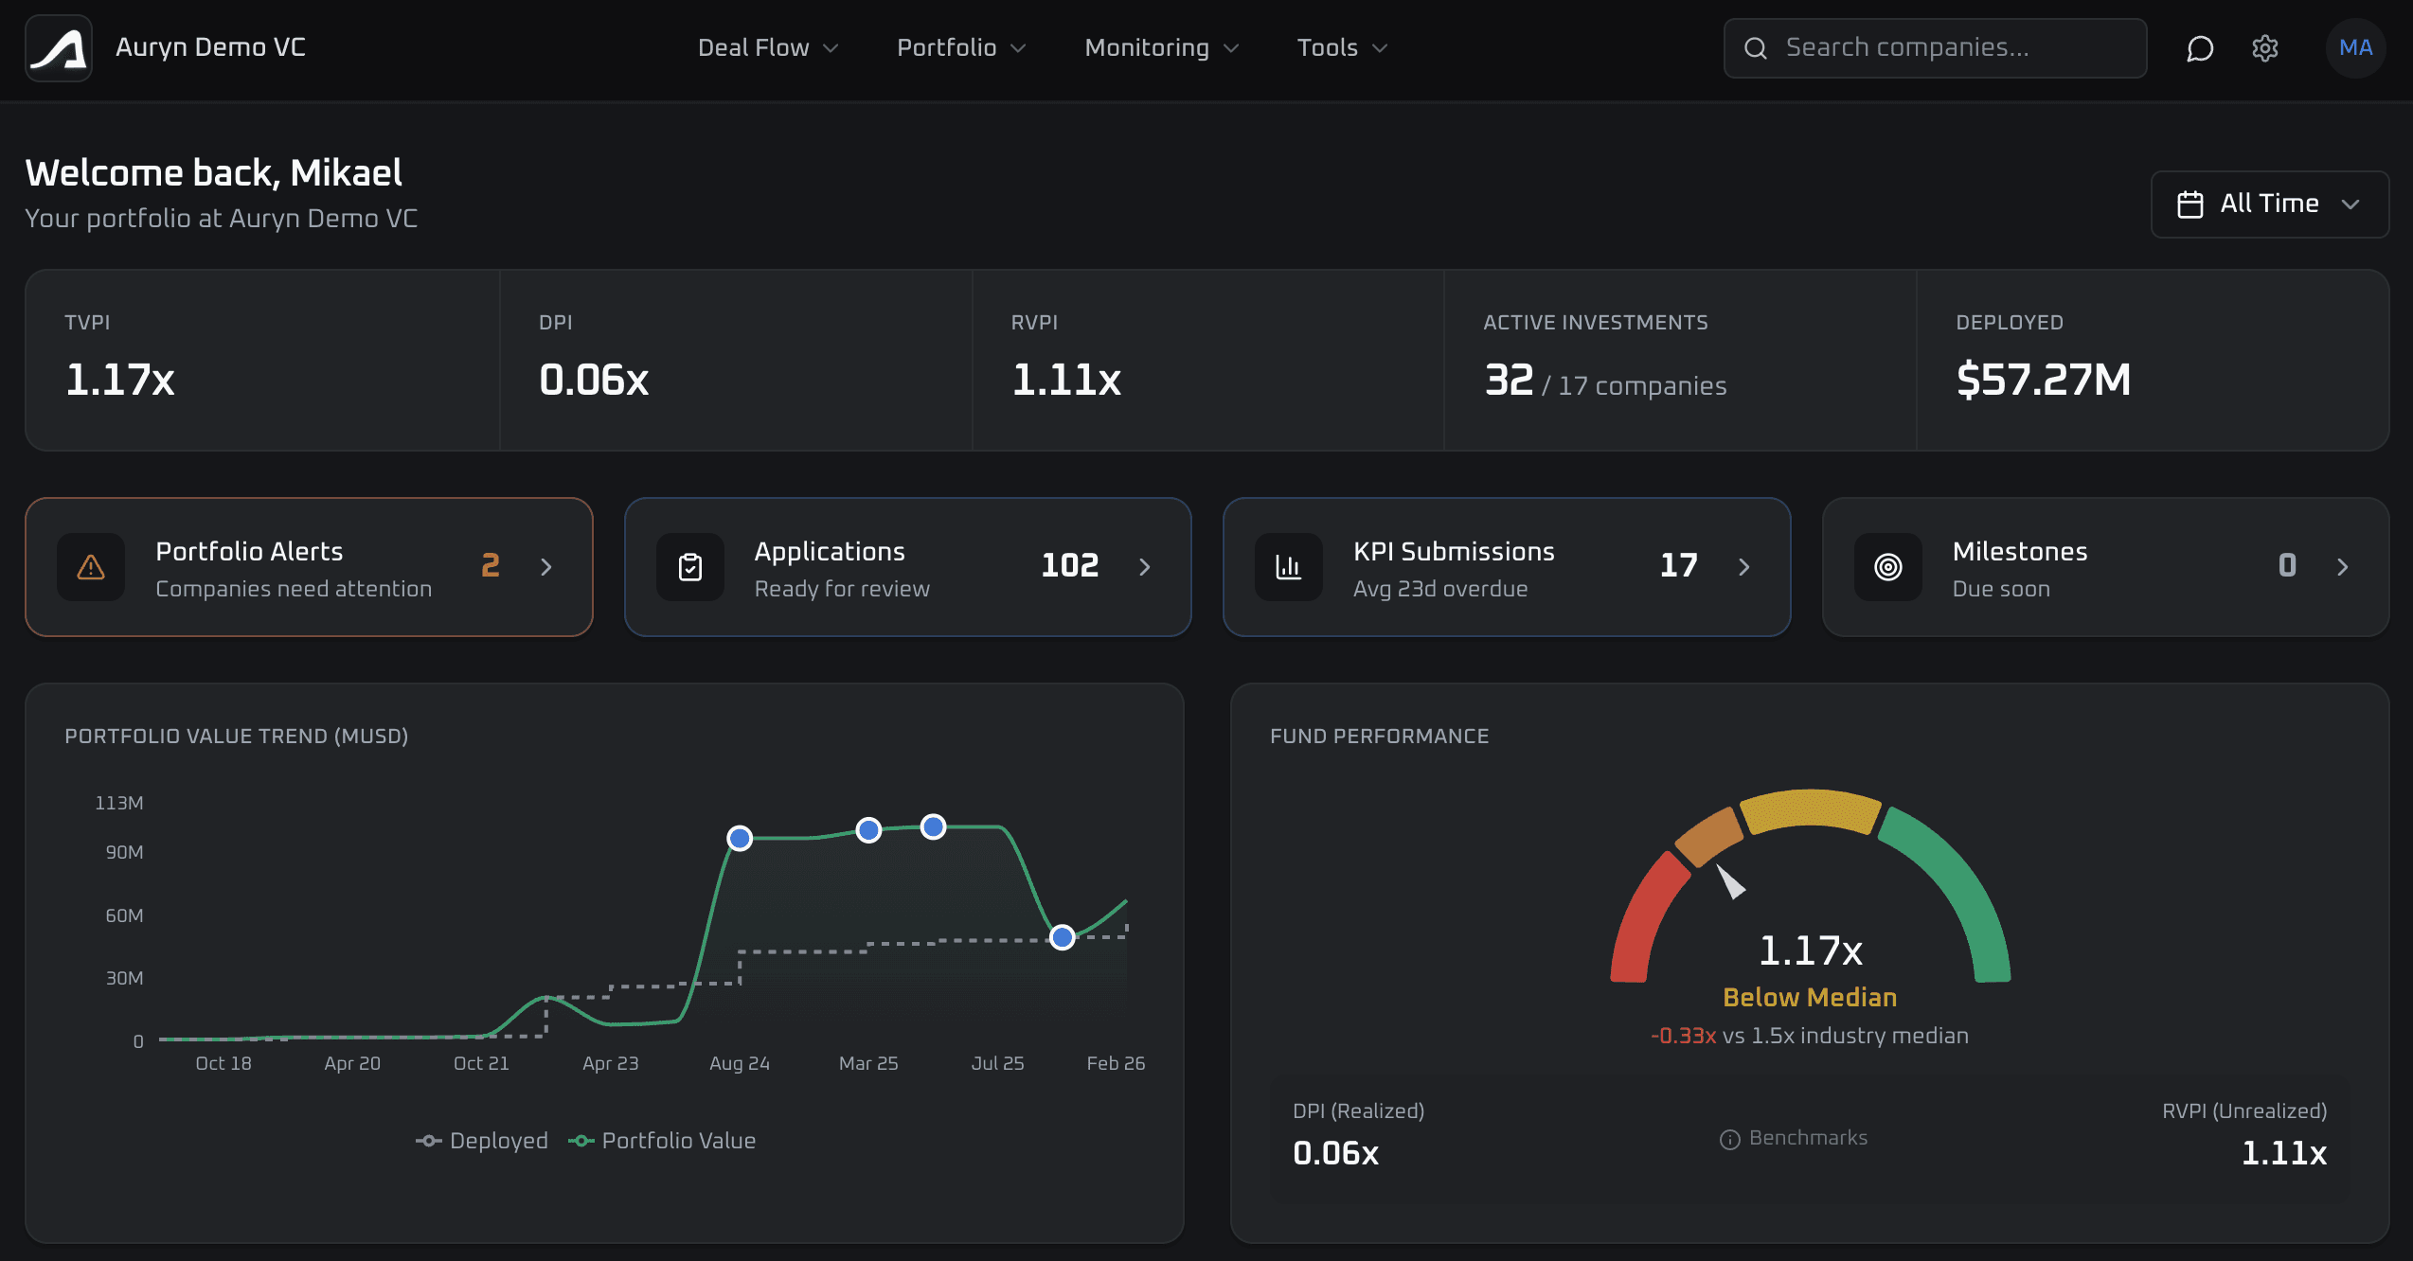
Task: Click the KPI Submissions chart icon
Action: tap(1289, 566)
